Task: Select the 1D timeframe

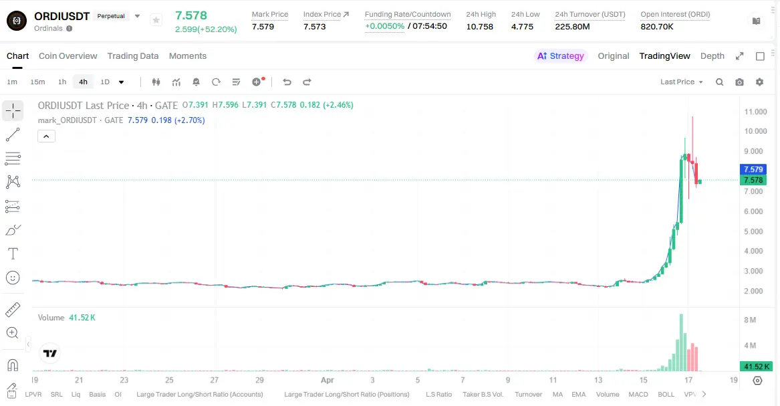Action: point(105,82)
